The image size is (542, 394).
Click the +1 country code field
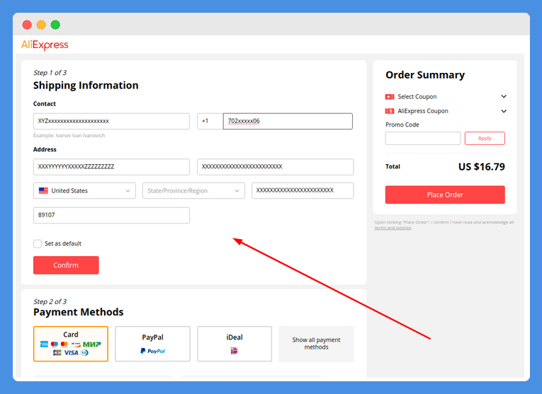tap(210, 122)
